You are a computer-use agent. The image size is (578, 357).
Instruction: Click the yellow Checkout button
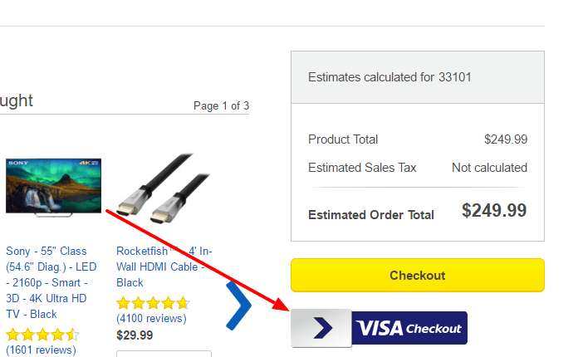pos(417,275)
